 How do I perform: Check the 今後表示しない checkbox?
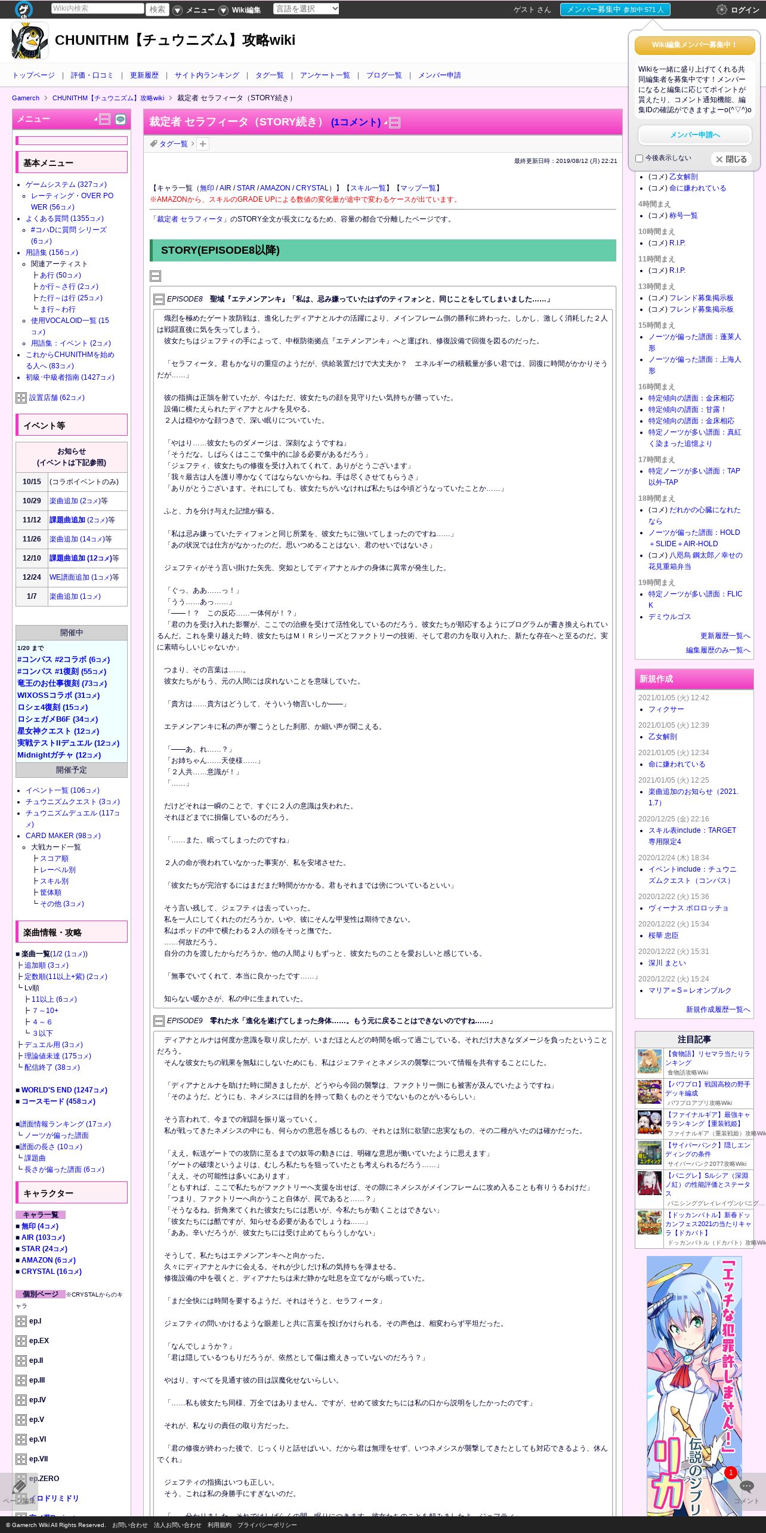pyautogui.click(x=639, y=159)
